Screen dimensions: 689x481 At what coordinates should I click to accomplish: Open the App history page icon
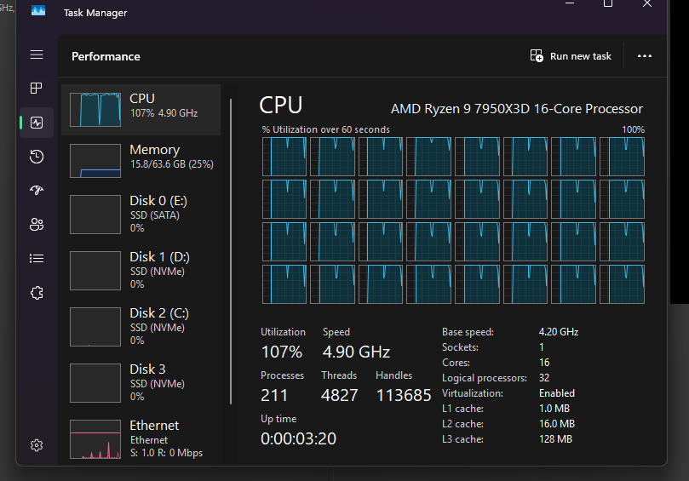point(37,157)
